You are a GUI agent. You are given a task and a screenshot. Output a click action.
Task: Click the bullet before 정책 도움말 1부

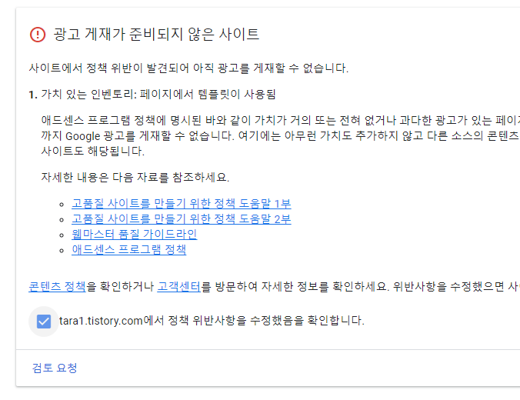pos(62,205)
